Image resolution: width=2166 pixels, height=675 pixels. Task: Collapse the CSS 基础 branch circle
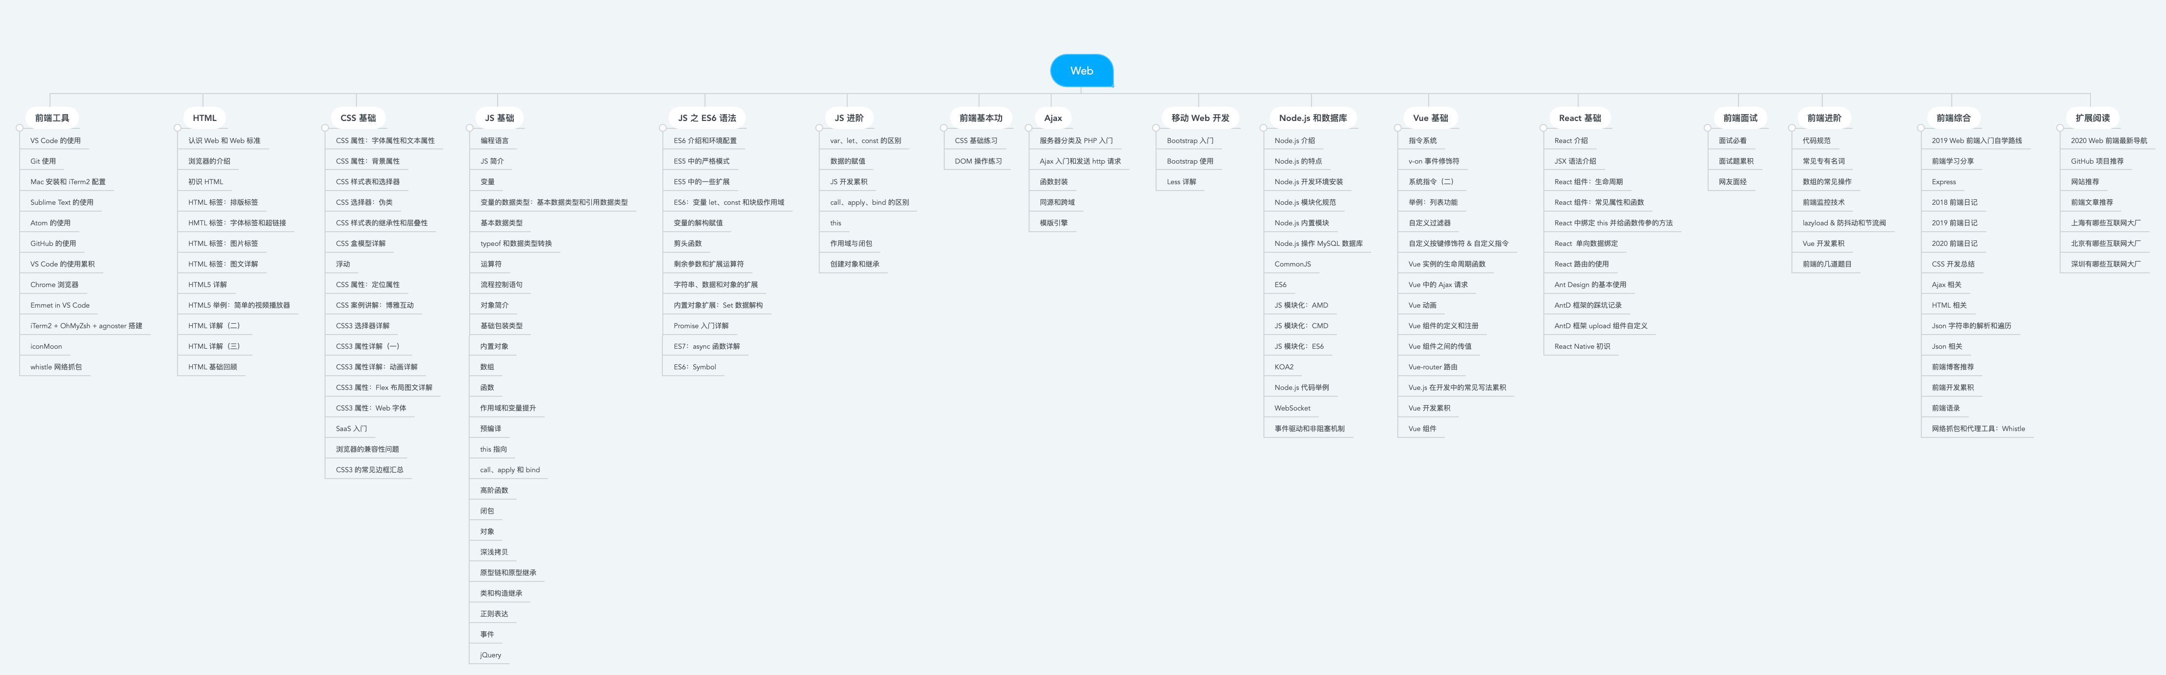click(x=326, y=128)
